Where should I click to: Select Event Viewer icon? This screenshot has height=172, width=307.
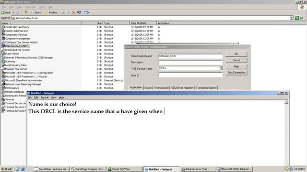pyautogui.click(x=3, y=54)
